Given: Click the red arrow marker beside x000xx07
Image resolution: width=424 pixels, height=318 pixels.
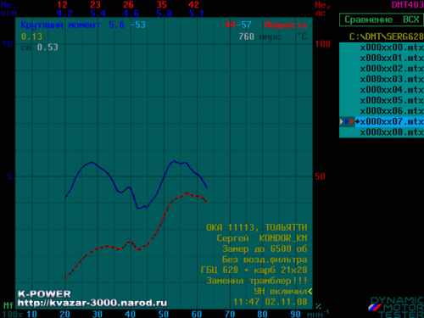Looking at the screenshot, I should coord(352,122).
